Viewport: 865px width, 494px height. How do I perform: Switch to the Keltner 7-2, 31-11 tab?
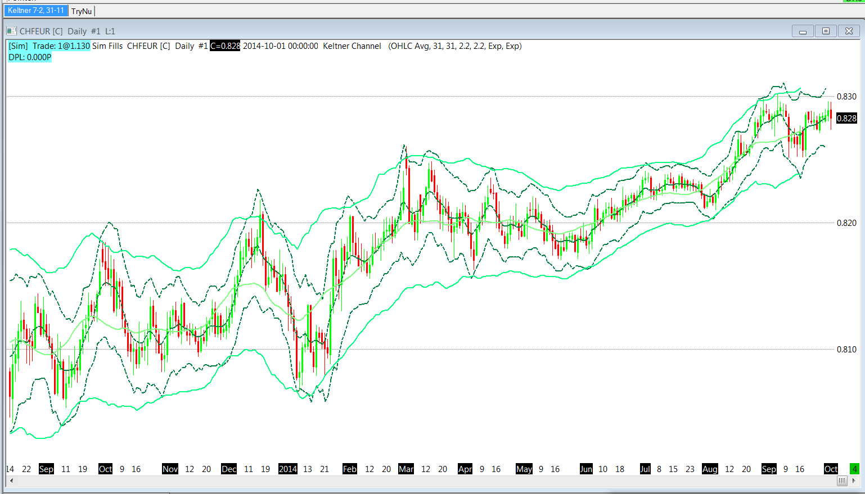[x=36, y=11]
